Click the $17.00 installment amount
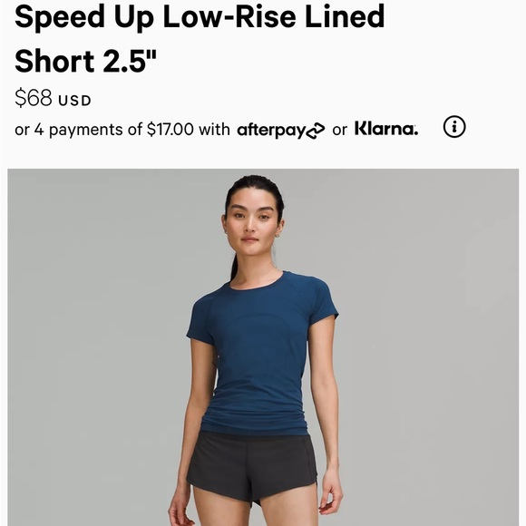The height and width of the screenshot is (526, 526). [x=170, y=129]
